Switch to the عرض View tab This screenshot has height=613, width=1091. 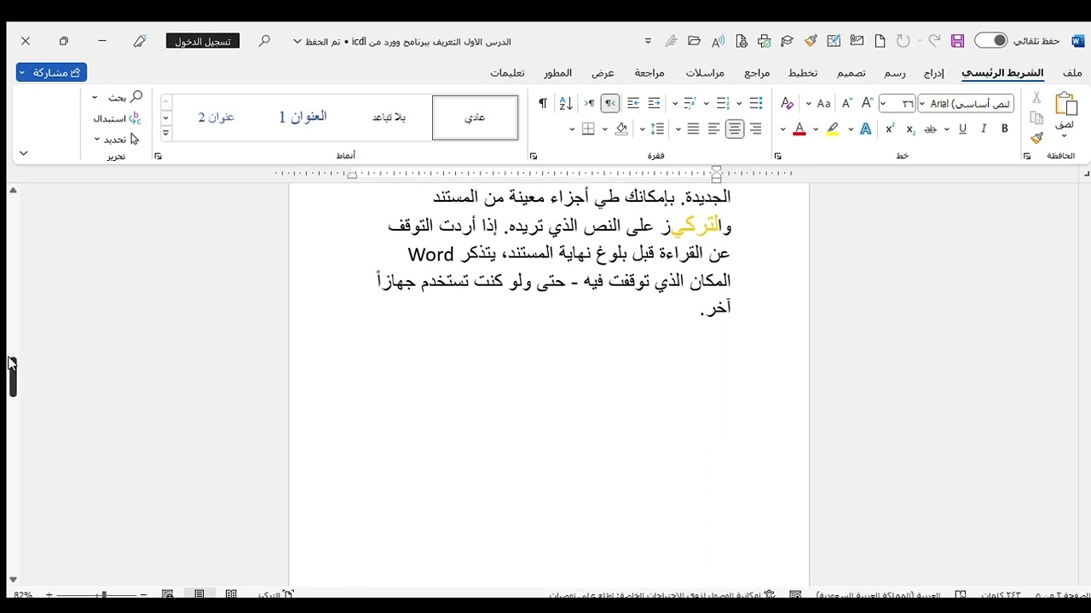pyautogui.click(x=603, y=73)
